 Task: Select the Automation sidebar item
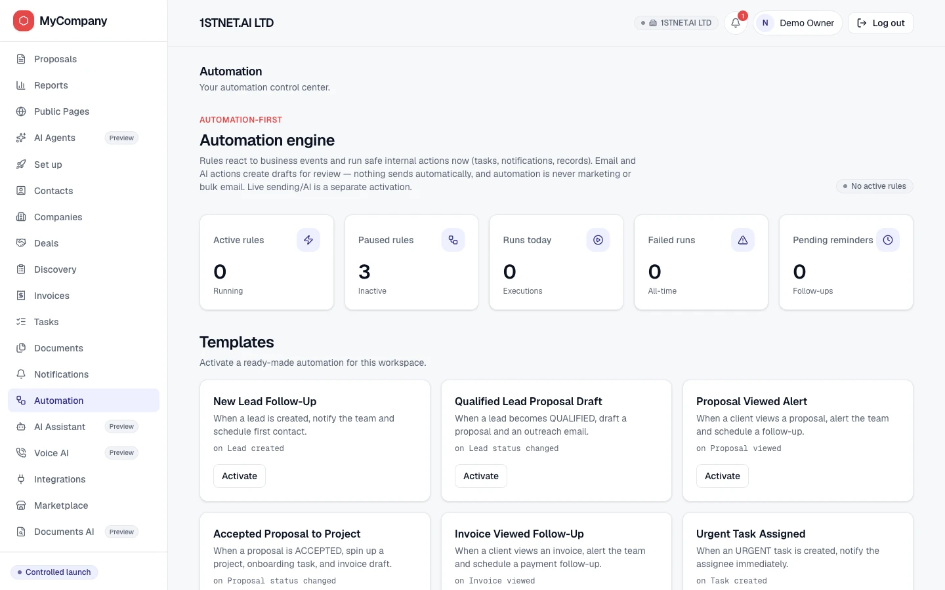coord(83,401)
